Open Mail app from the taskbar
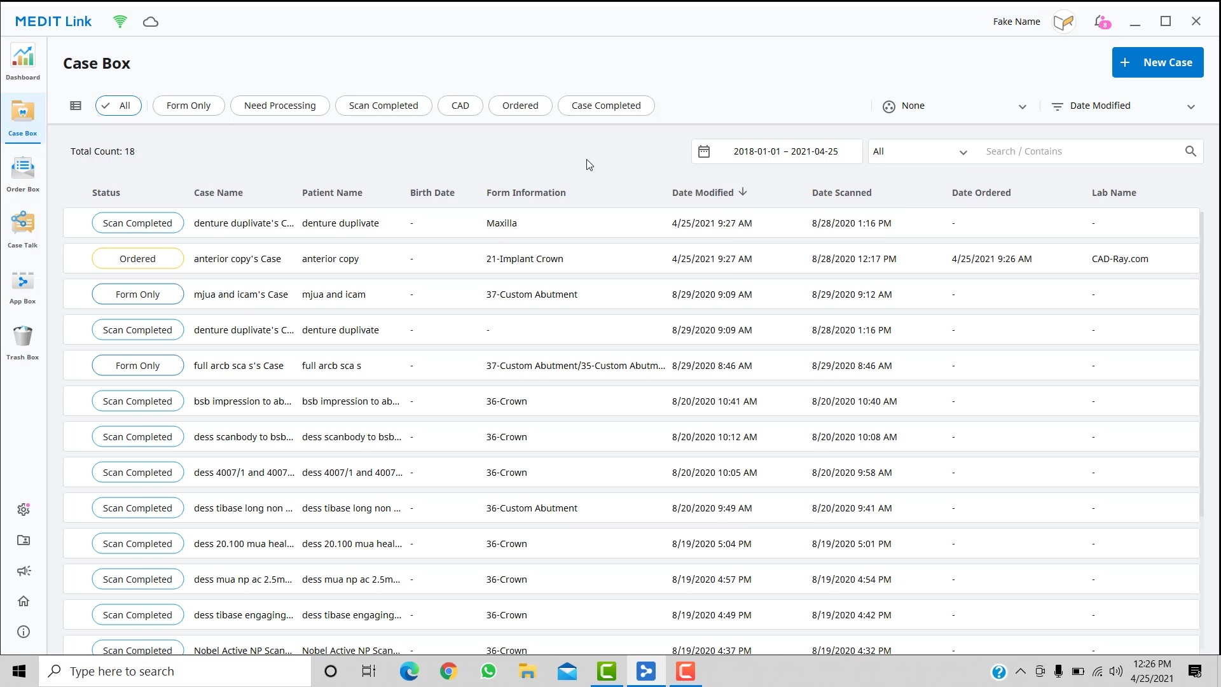 (567, 671)
